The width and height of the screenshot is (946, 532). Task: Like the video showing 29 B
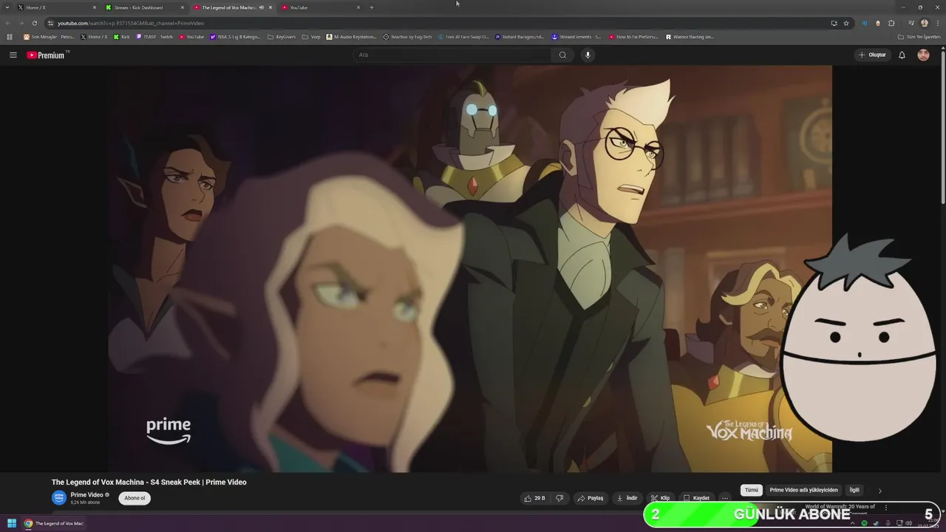534,498
